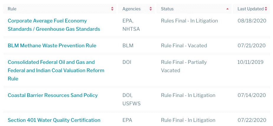
Task: Open Section 401 Water Quality Certification link
Action: pyautogui.click(x=54, y=120)
